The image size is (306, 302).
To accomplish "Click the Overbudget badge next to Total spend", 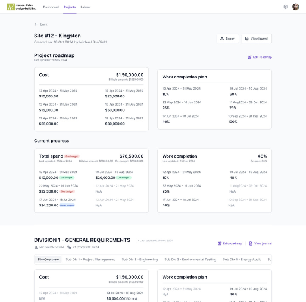I will point(71,156).
